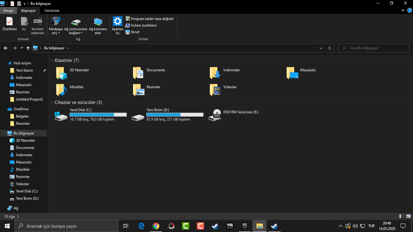Screen dimensions: 413x232
Task: Open the Dosya menu tab
Action: pyautogui.click(x=8, y=11)
